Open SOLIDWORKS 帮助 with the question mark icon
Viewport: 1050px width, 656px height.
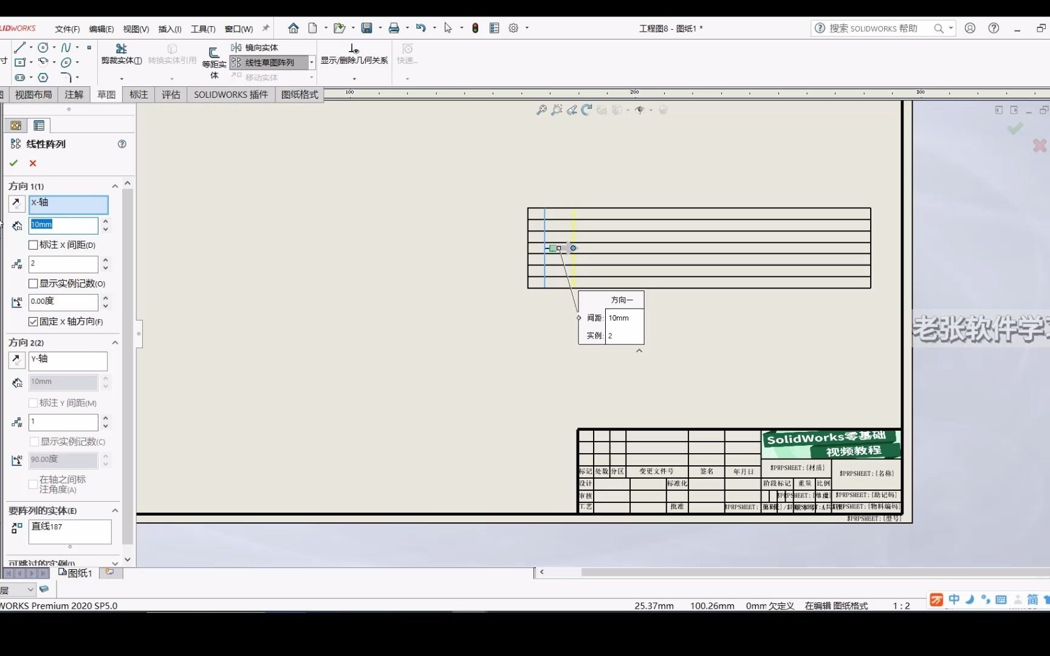coord(994,28)
